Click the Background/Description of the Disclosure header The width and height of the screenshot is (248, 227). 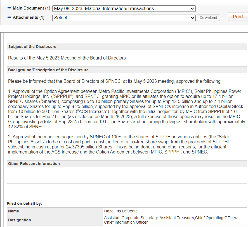127,70
